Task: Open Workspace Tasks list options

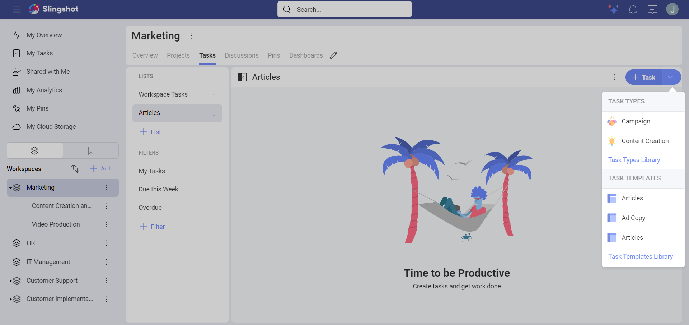Action: coord(214,94)
